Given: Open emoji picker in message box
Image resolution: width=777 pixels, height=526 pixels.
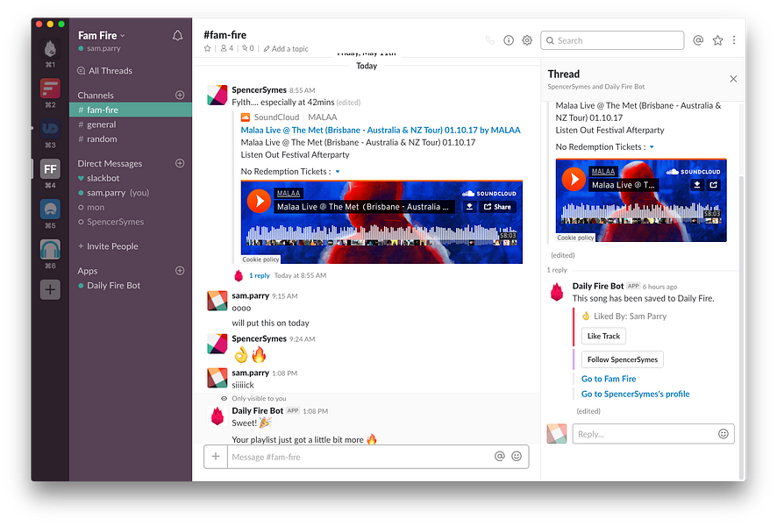Looking at the screenshot, I should [517, 456].
